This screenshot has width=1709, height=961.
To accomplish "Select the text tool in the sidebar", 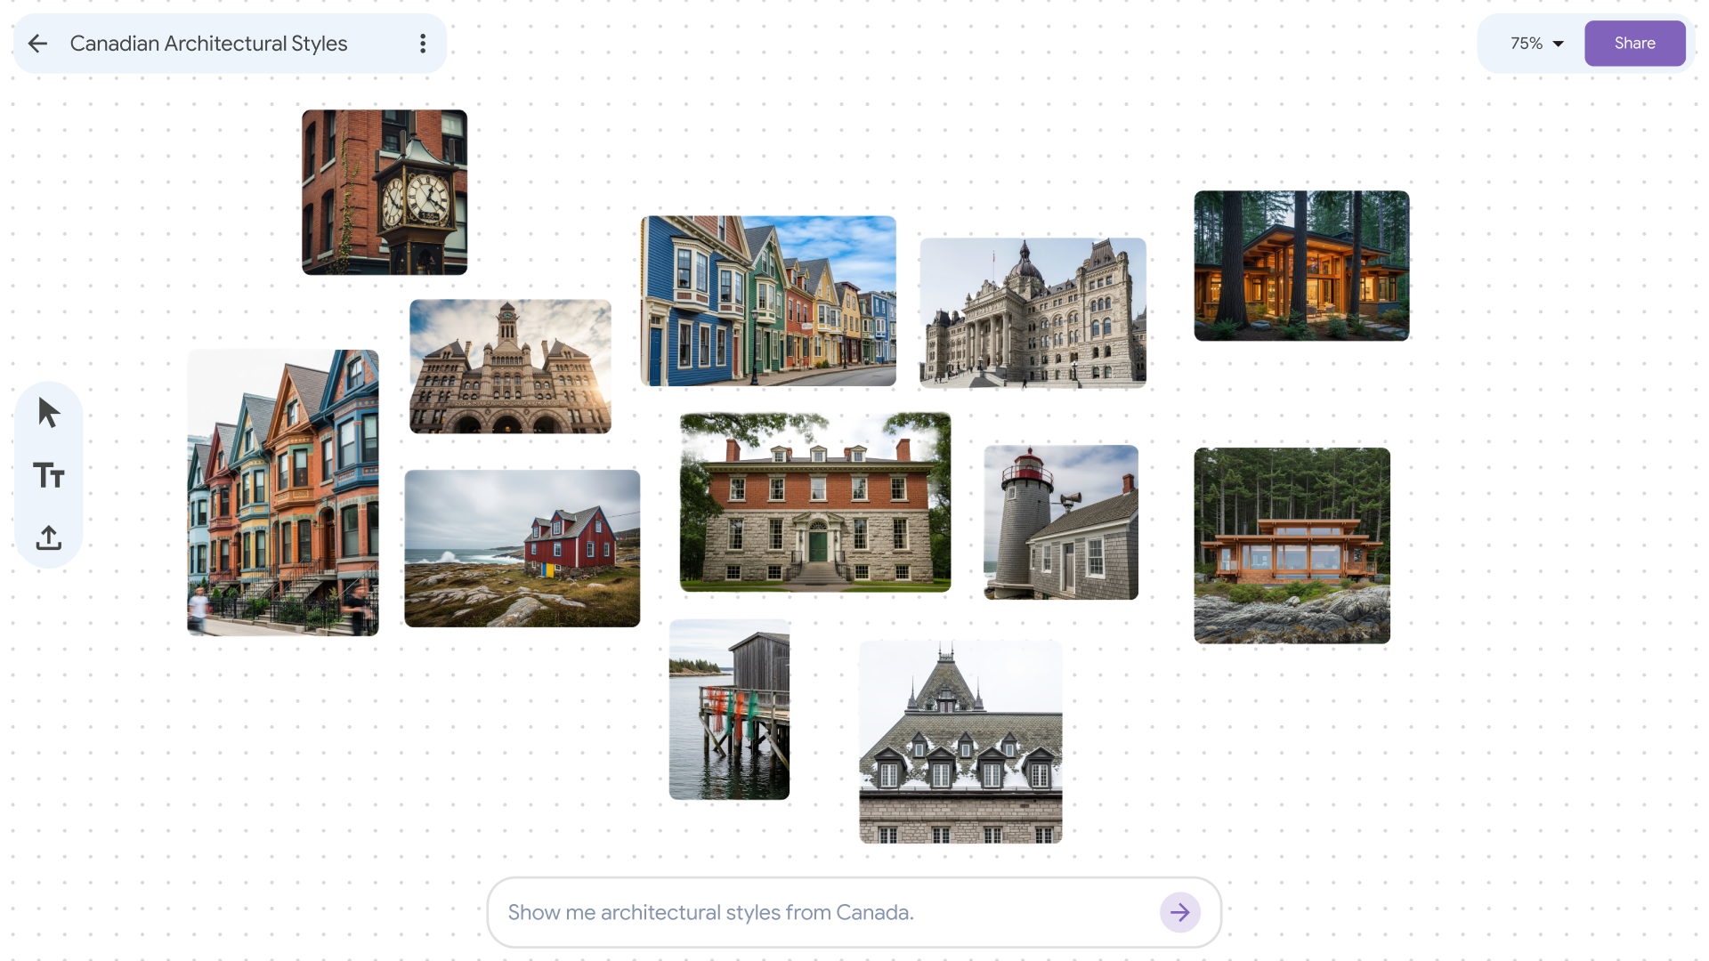I will point(49,474).
